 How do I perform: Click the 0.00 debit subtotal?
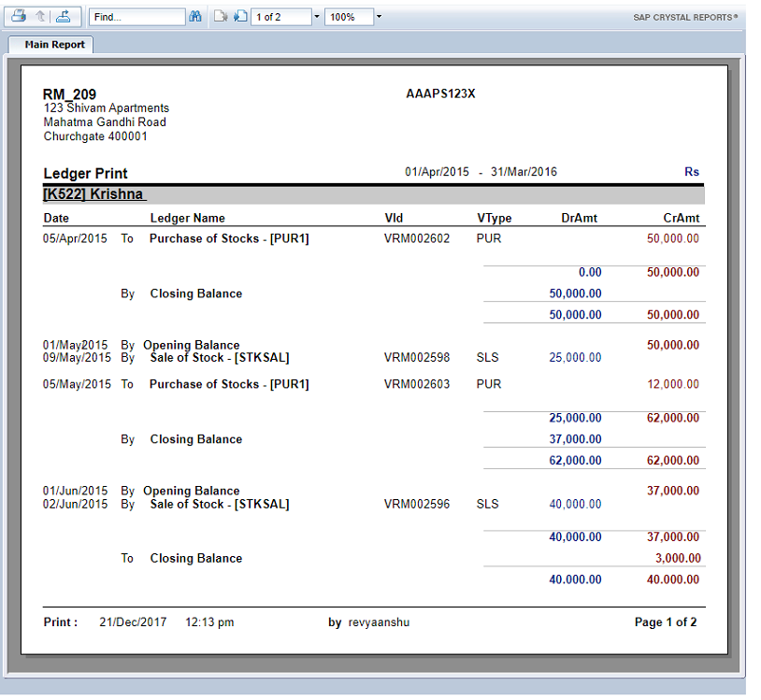[590, 272]
